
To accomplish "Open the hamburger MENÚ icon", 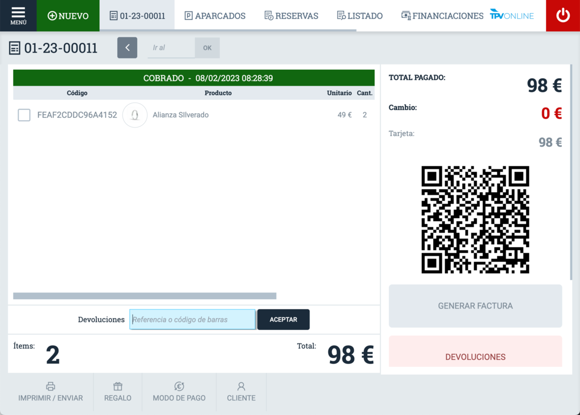I will click(18, 15).
